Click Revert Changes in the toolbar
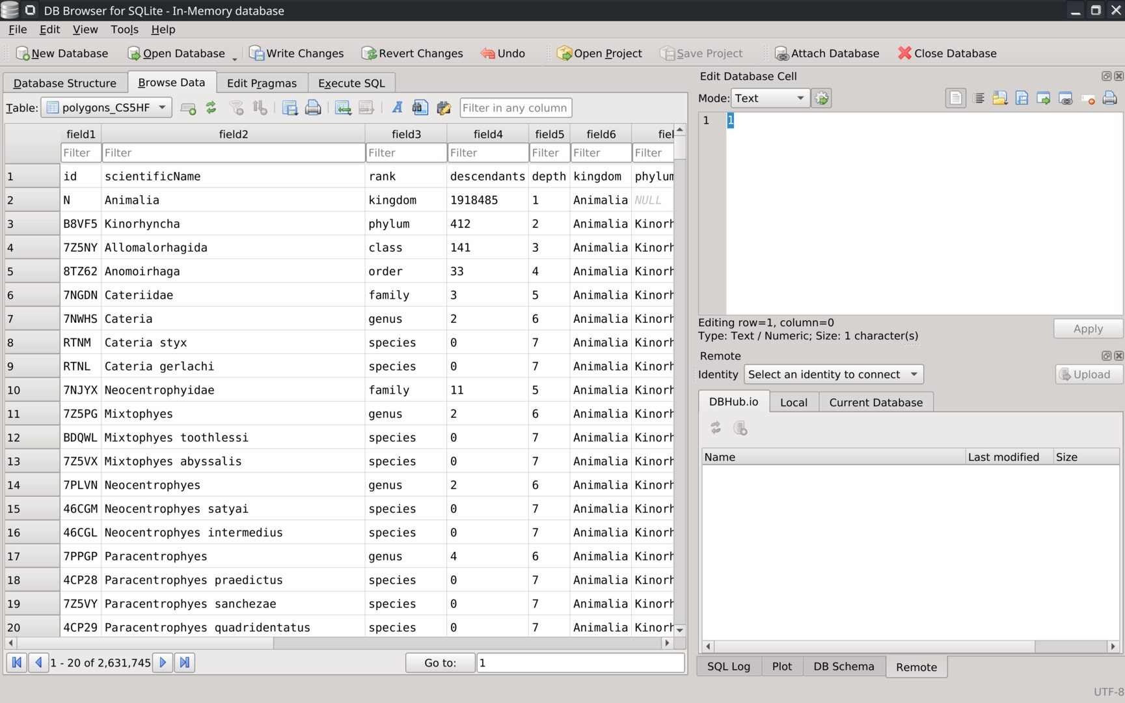 pyautogui.click(x=413, y=53)
